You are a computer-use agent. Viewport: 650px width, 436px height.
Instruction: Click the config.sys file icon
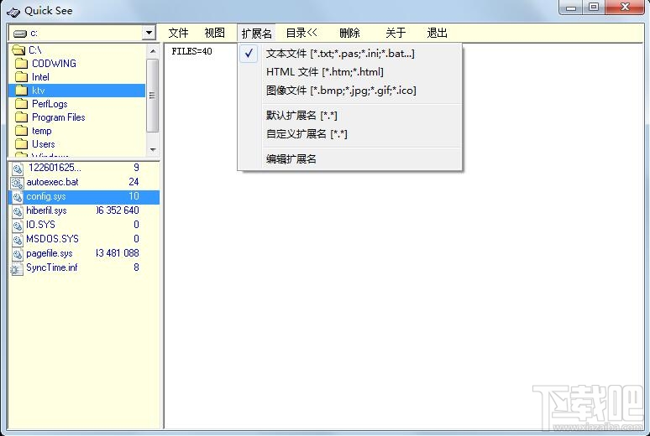pyautogui.click(x=18, y=197)
